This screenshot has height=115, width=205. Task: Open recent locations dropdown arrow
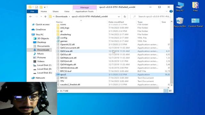pyautogui.click(x=41, y=17)
